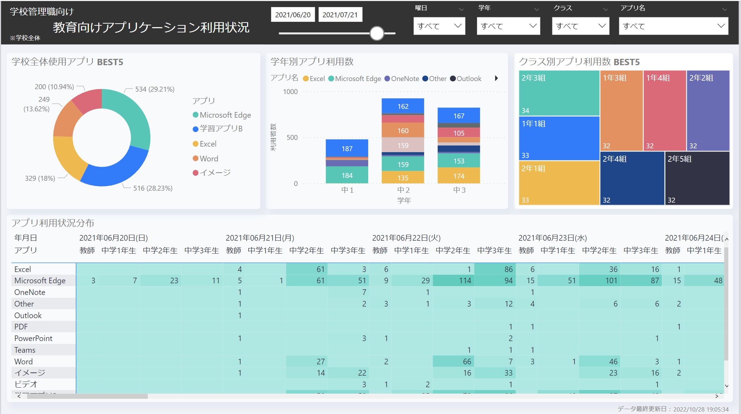The width and height of the screenshot is (741, 414).
Task: Select the 2年3組 treemap tile
Action: coord(559,93)
